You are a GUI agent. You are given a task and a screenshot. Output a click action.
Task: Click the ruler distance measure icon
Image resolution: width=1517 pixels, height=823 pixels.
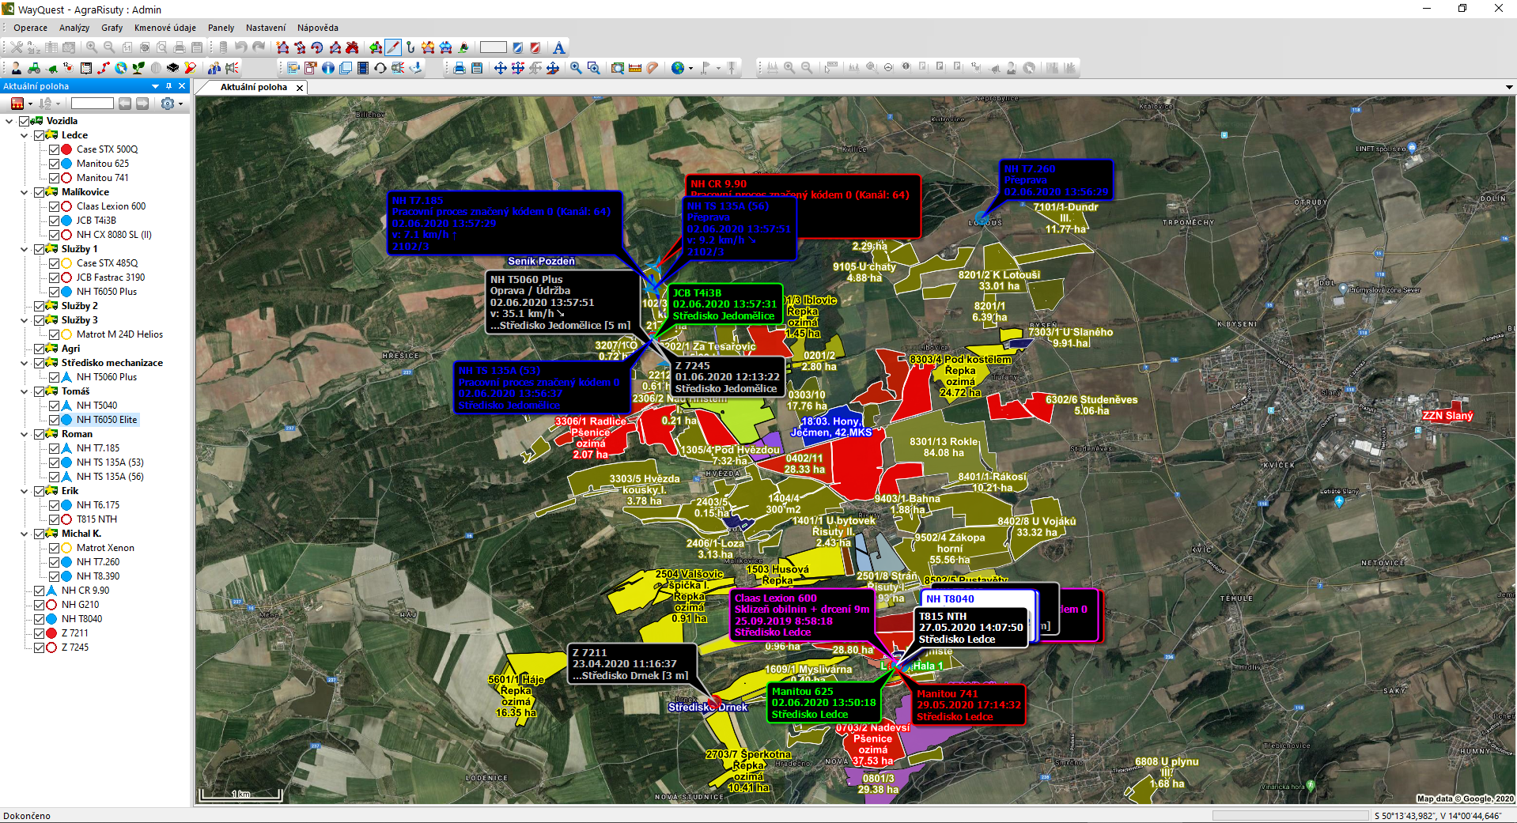point(635,68)
